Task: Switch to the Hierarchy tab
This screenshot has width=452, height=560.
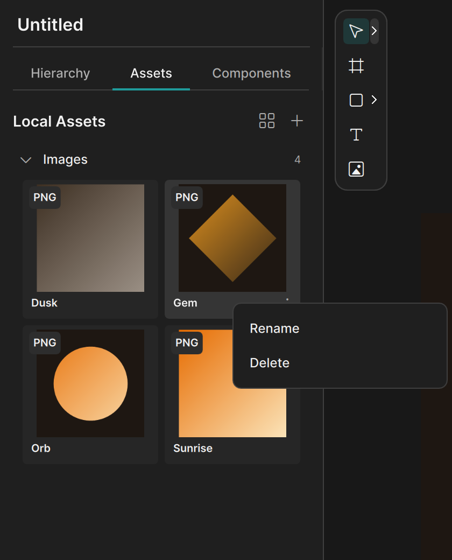Action: 60,73
